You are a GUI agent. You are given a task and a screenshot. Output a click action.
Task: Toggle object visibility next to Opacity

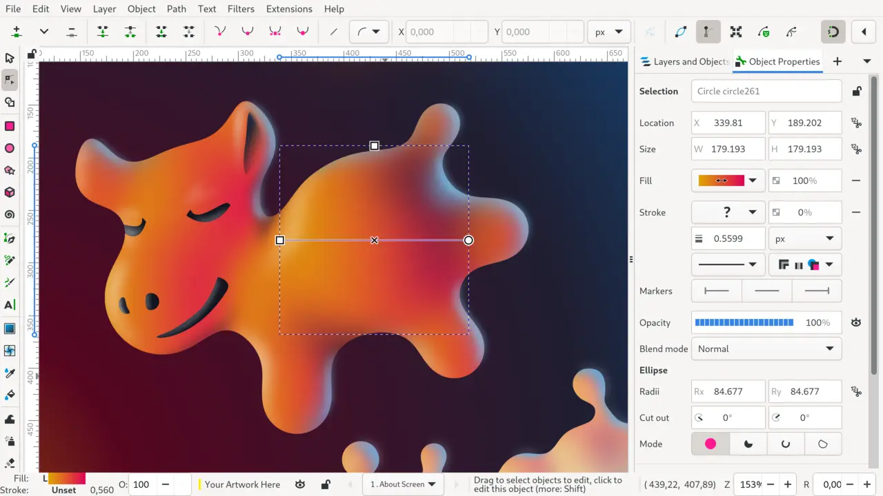[856, 322]
